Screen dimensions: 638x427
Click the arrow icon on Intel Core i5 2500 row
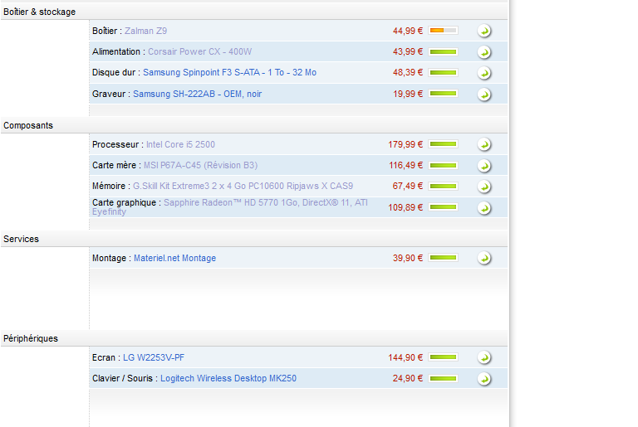(x=484, y=145)
